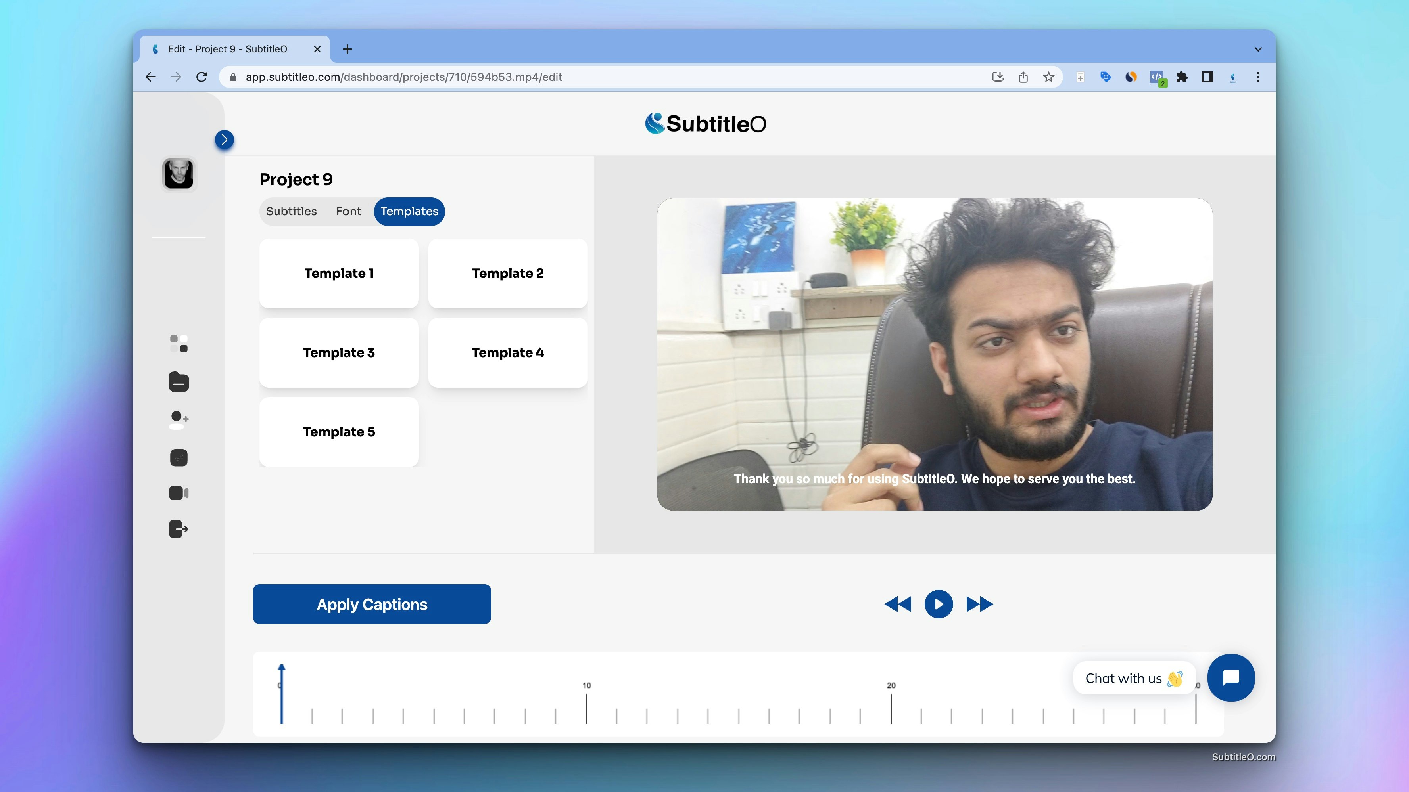Choose Template 2
The width and height of the screenshot is (1409, 792).
(x=508, y=273)
